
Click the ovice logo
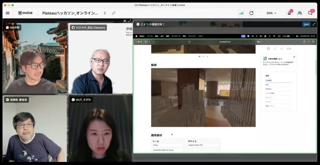pos(25,13)
